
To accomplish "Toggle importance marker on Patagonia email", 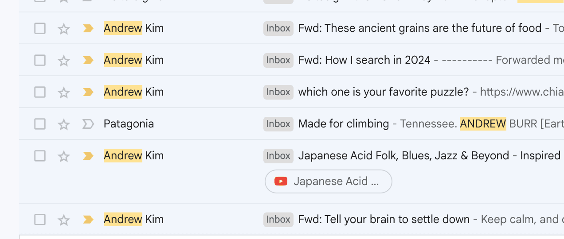I will click(88, 124).
